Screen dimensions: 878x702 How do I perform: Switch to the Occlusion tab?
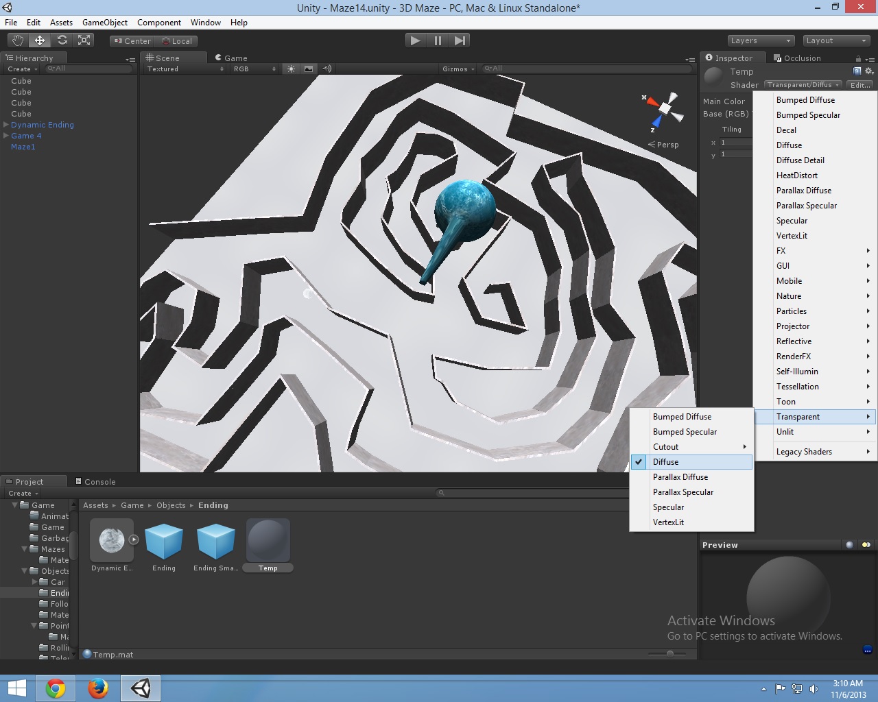pos(797,58)
